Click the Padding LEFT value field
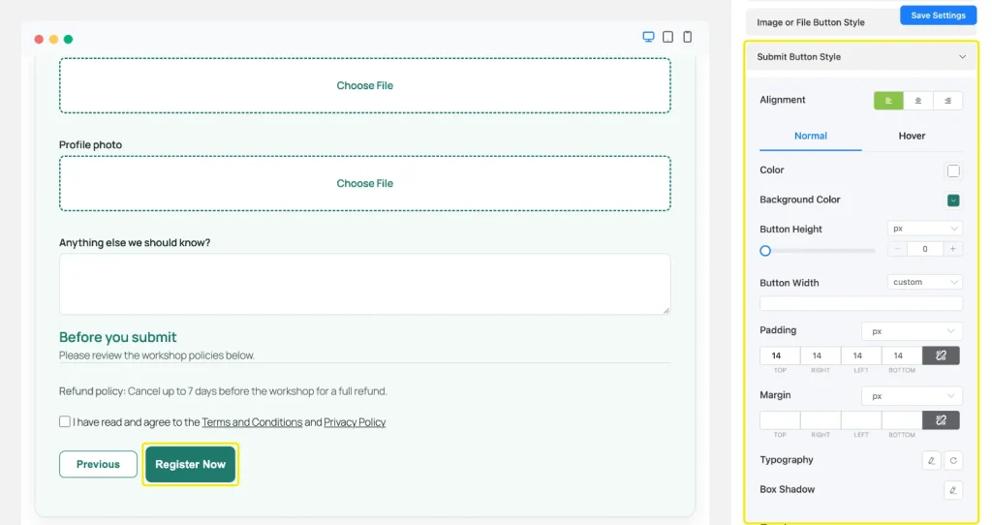Image resolution: width=992 pixels, height=525 pixels. point(861,355)
